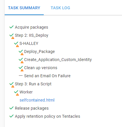Image resolution: width=122 pixels, height=127 pixels.
Task: Click the warning status icon beside Step 2: IIS_Deploy
Action: [12, 36]
